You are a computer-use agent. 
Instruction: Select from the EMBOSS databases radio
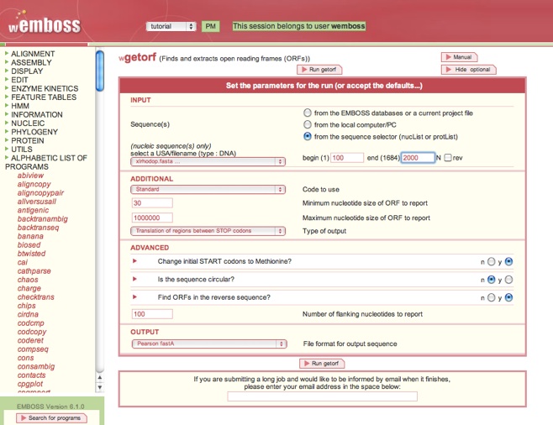308,113
